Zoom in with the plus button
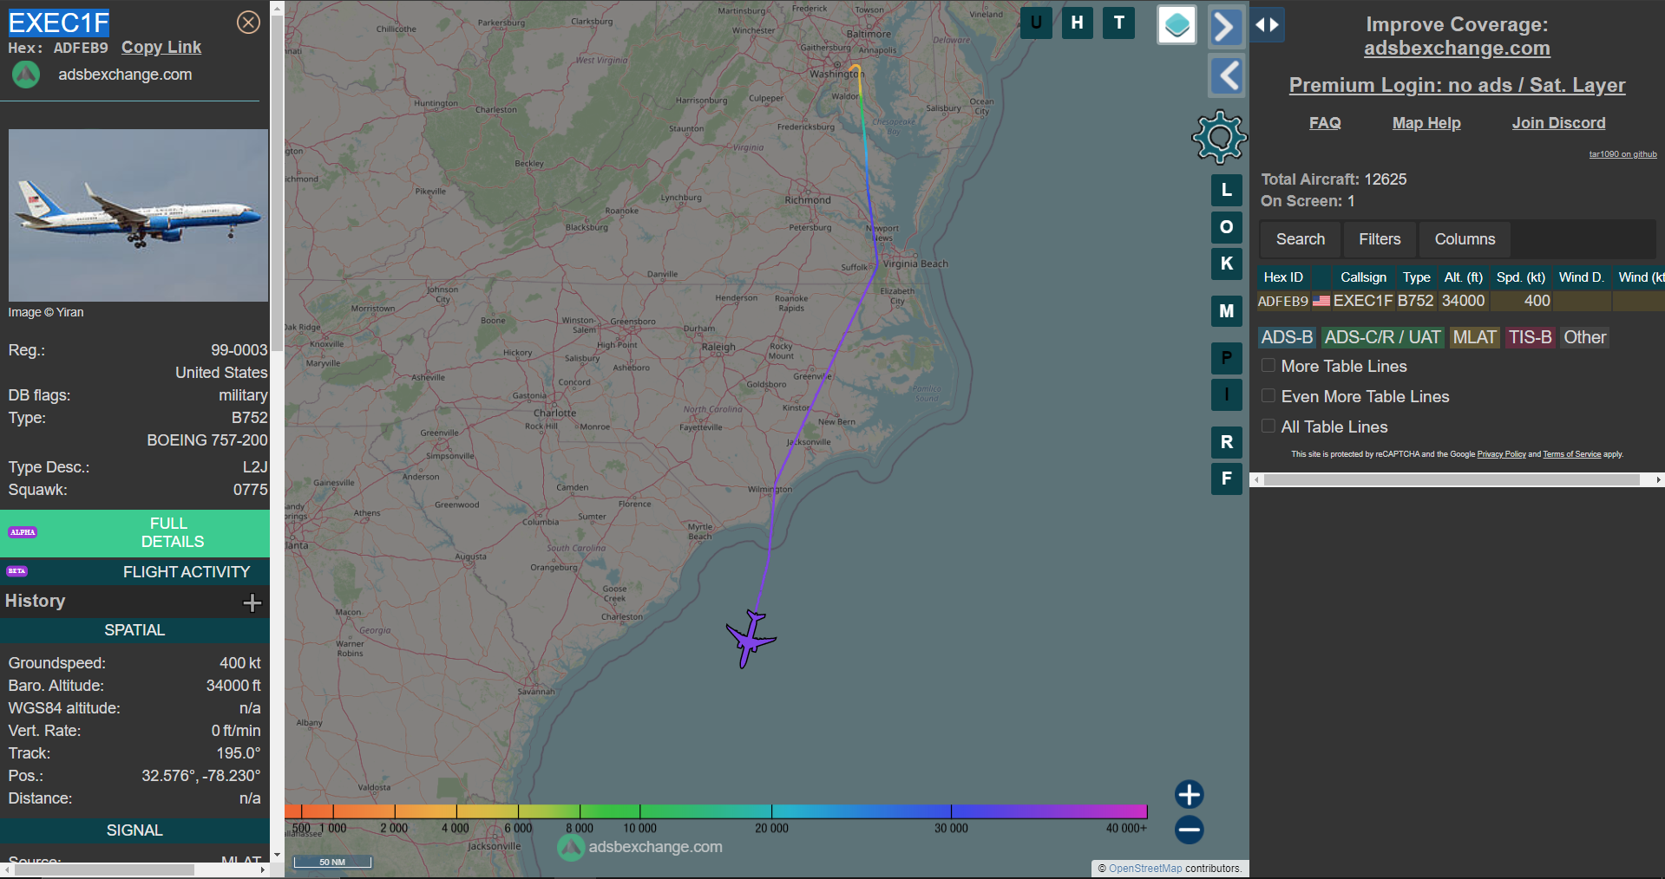 point(1190,794)
